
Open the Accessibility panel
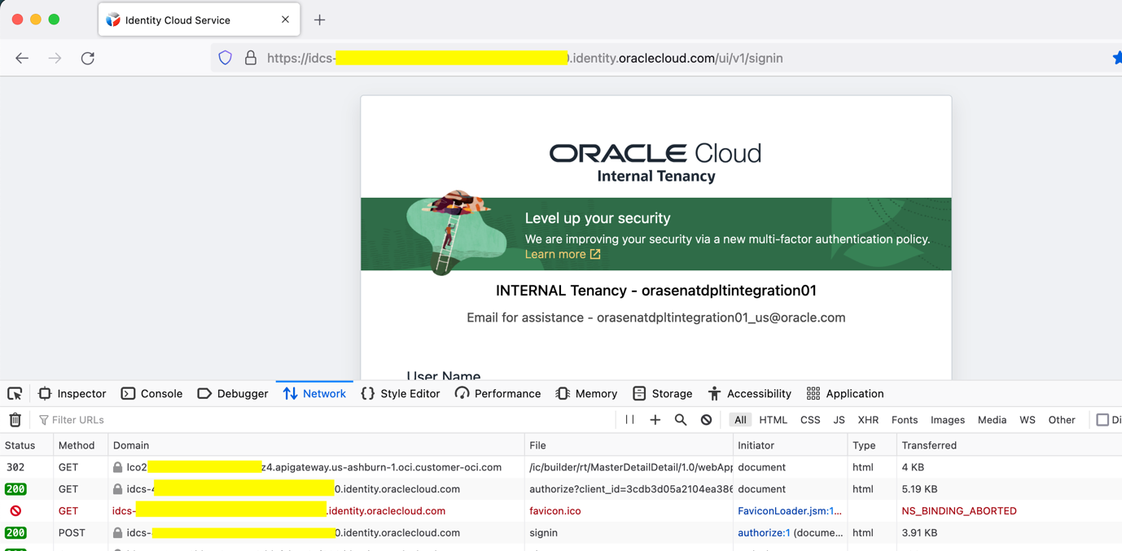pyautogui.click(x=749, y=394)
